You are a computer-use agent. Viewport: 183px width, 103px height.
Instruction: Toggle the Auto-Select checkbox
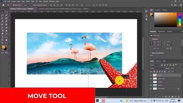(x=14, y=5)
